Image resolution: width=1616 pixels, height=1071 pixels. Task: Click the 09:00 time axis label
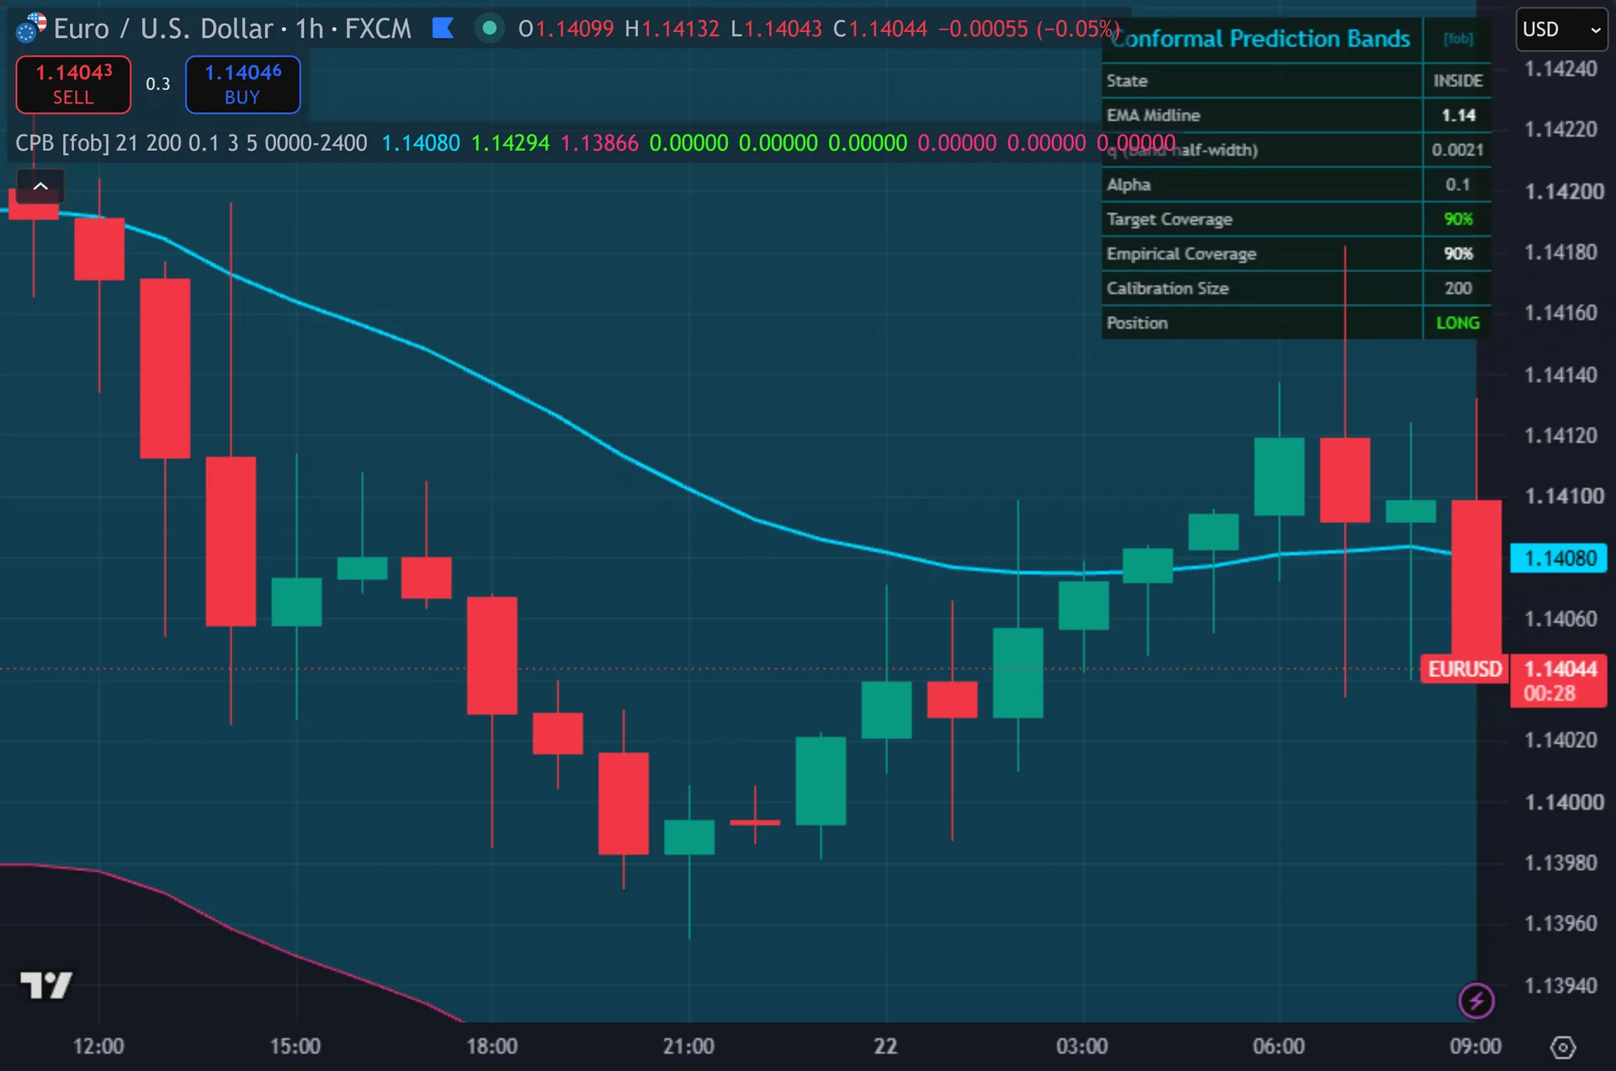[1475, 1047]
